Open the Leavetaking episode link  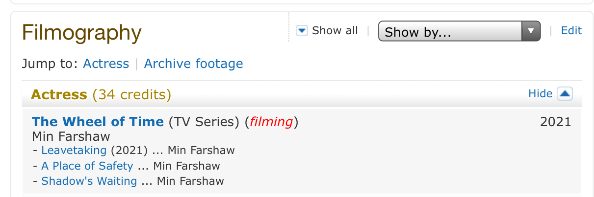(74, 150)
